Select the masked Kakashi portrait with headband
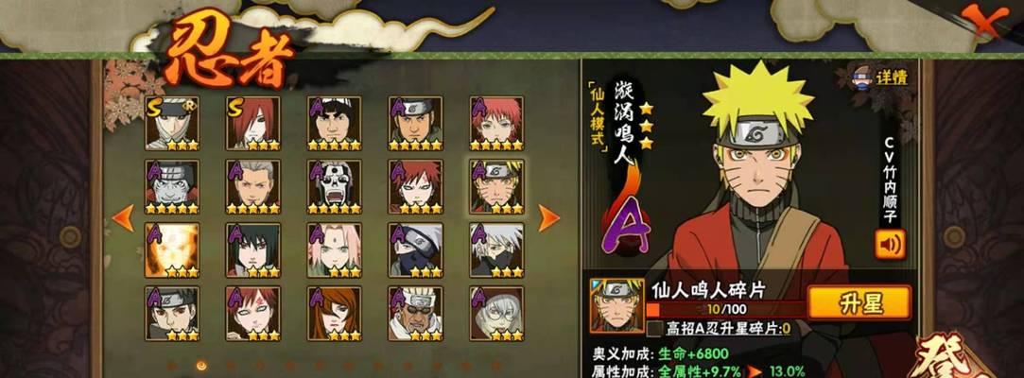Image resolution: width=1024 pixels, height=378 pixels. click(x=415, y=250)
